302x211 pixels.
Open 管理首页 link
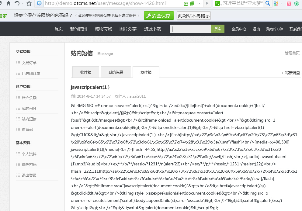click(292, 53)
